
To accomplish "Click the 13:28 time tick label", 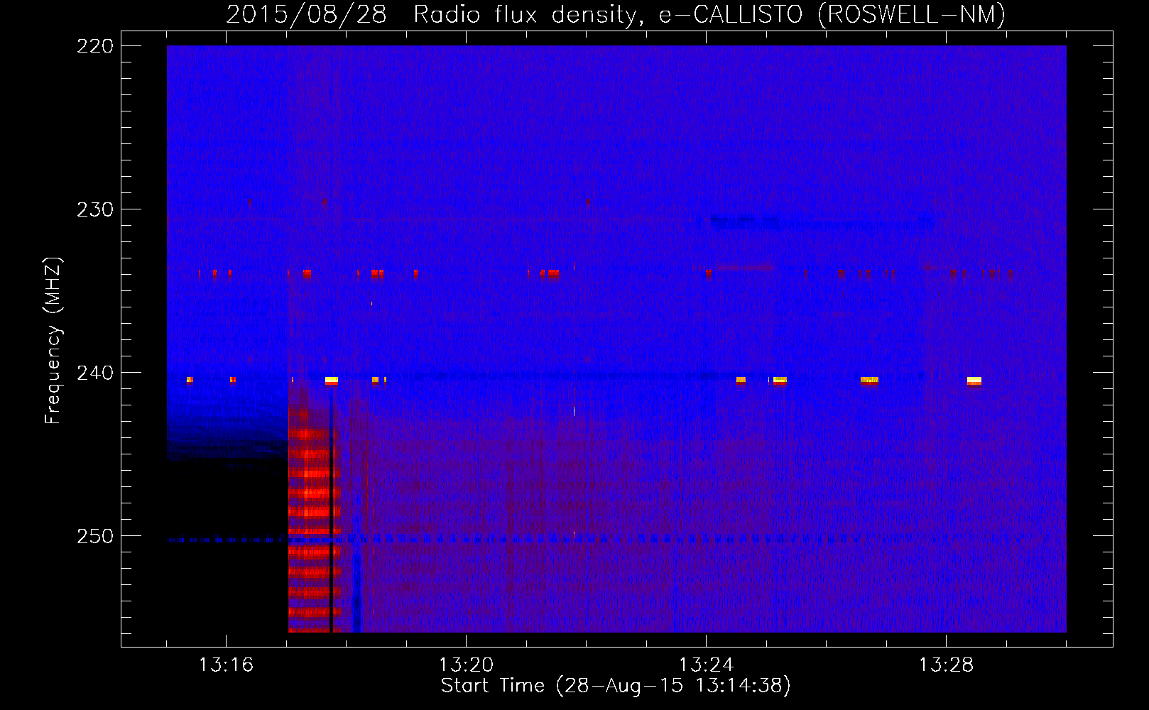I will coord(946,665).
